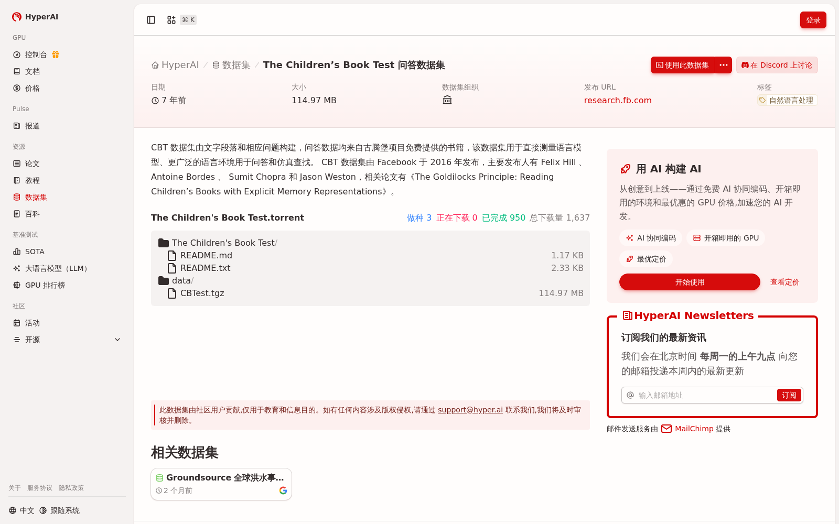Image resolution: width=839 pixels, height=524 pixels.
Task: Click 已完成 950 stat text
Action: (x=503, y=218)
